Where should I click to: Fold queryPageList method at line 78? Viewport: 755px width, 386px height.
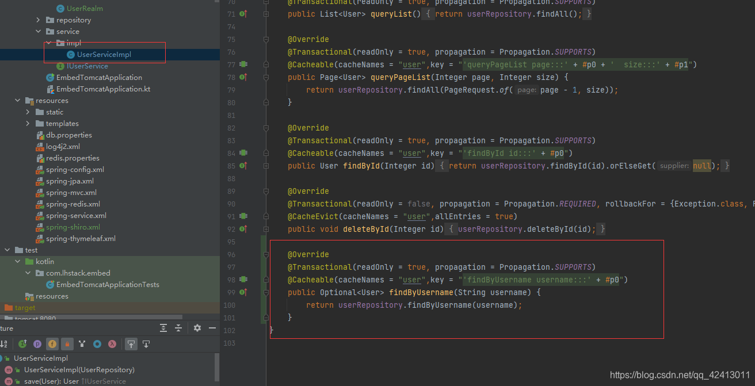coord(266,77)
